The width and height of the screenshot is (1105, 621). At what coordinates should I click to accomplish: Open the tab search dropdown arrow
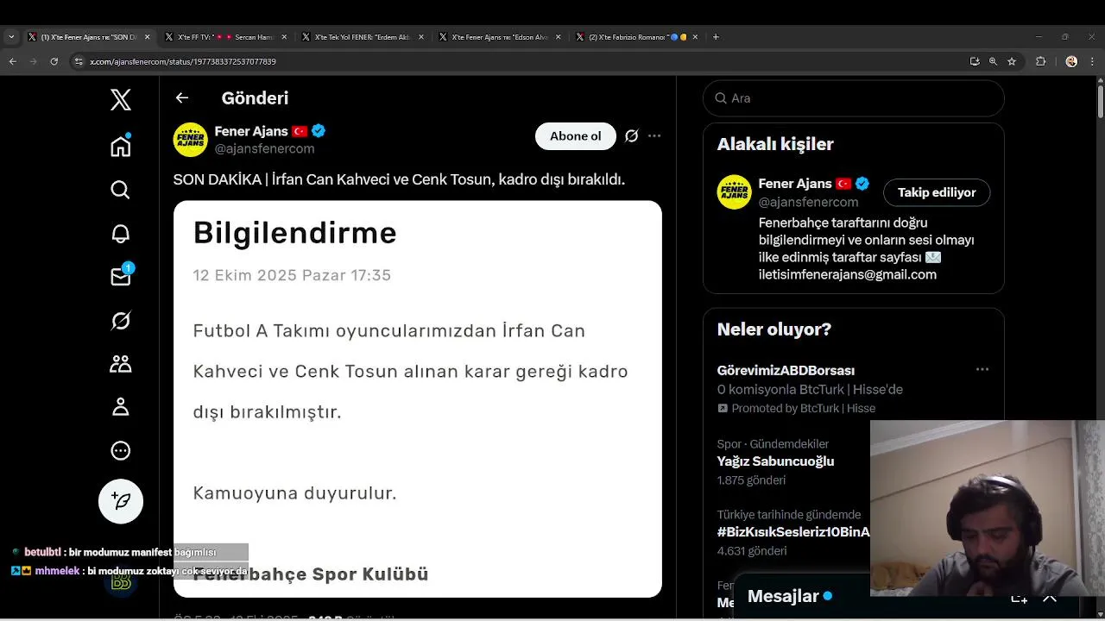11,37
